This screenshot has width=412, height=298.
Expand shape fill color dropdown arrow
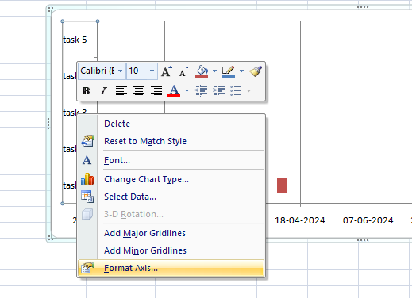[x=214, y=71]
